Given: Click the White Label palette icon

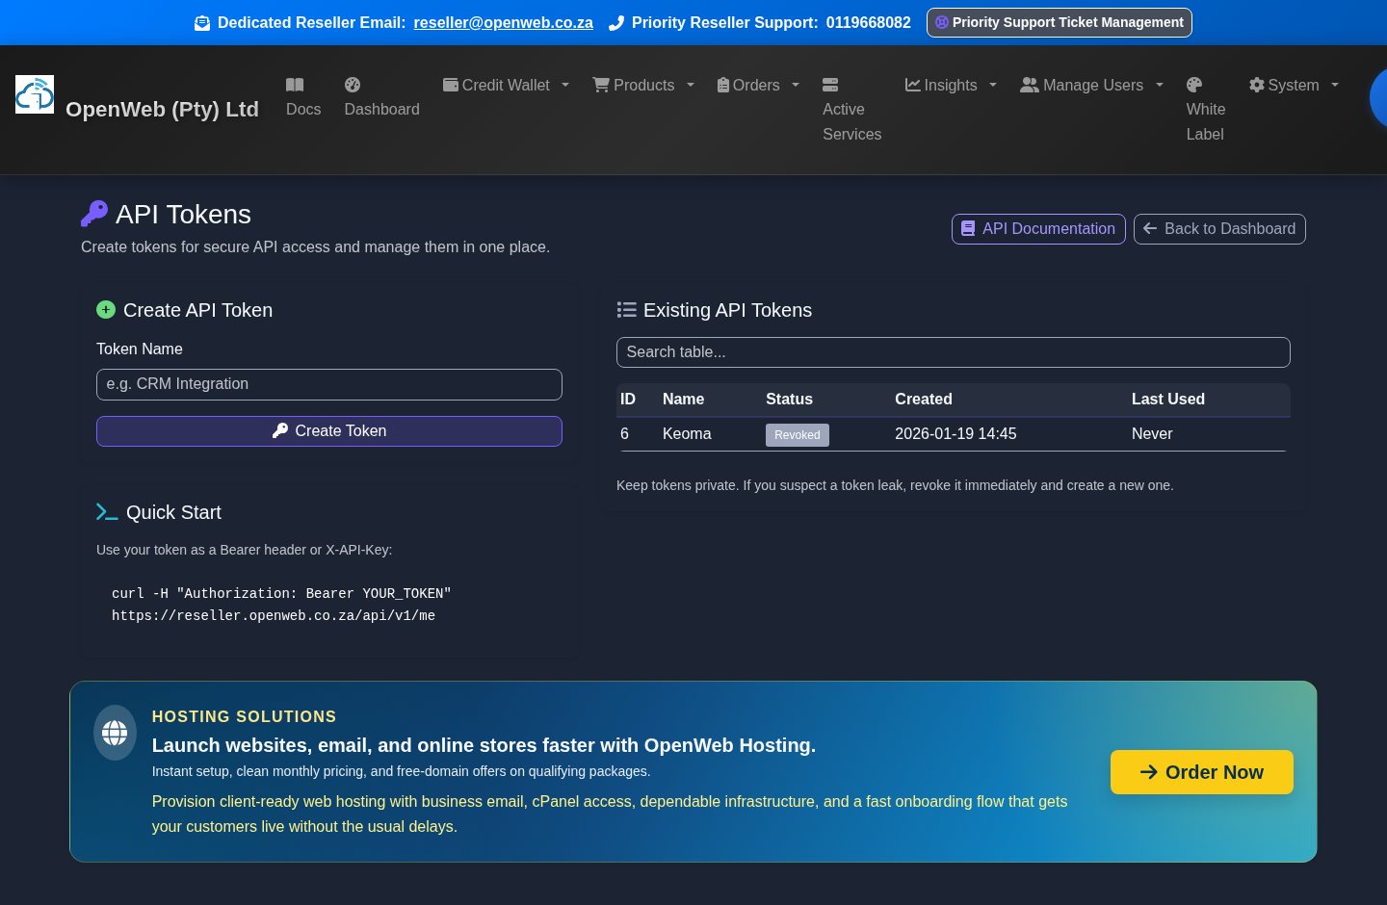Looking at the screenshot, I should tap(1194, 85).
